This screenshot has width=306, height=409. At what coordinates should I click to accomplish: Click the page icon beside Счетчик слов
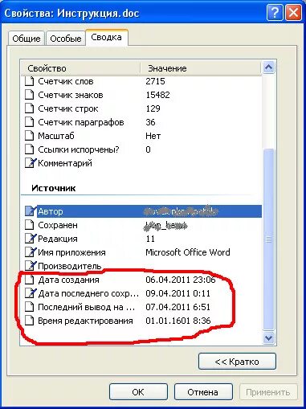(30, 81)
